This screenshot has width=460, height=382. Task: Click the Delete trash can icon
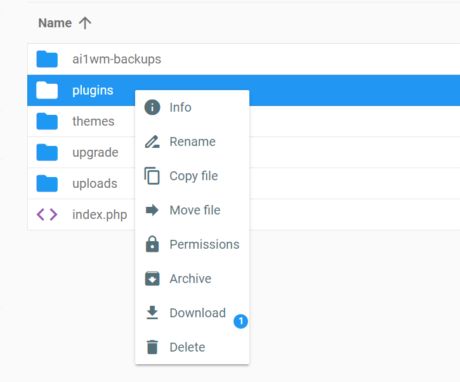[x=152, y=347]
